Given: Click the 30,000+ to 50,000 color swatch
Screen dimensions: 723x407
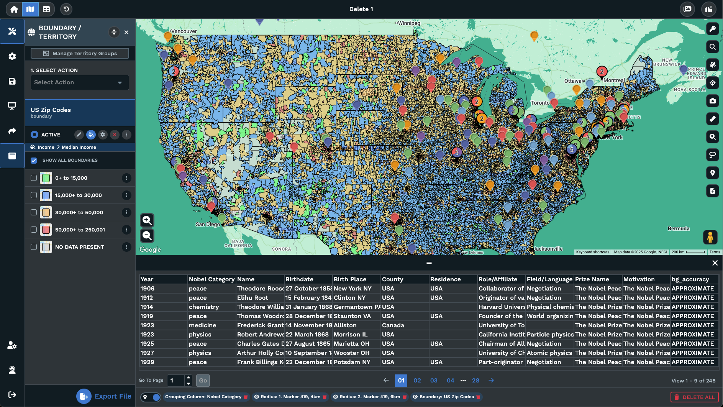Looking at the screenshot, I should (46, 212).
